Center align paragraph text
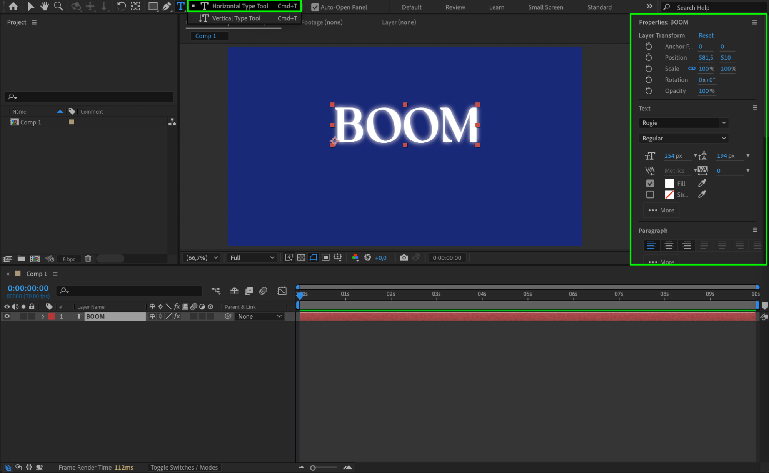Screen dimensions: 769x473 669,245
